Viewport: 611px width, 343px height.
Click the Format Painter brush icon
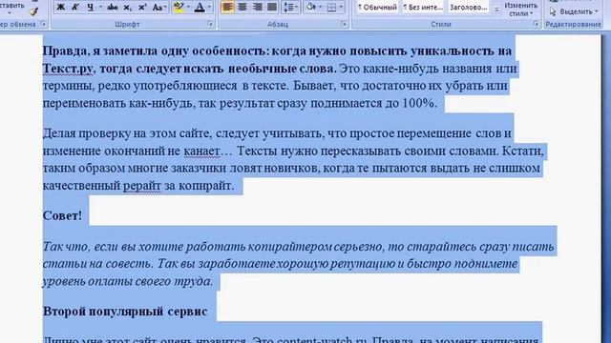point(34,11)
